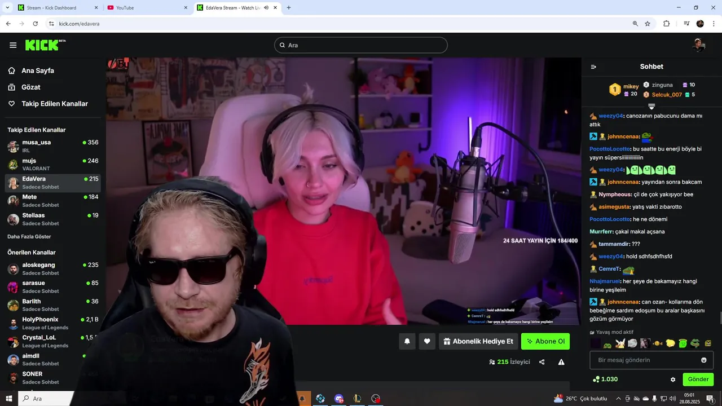Click Abone Ol subscribe button
The image size is (722, 406).
tap(545, 341)
